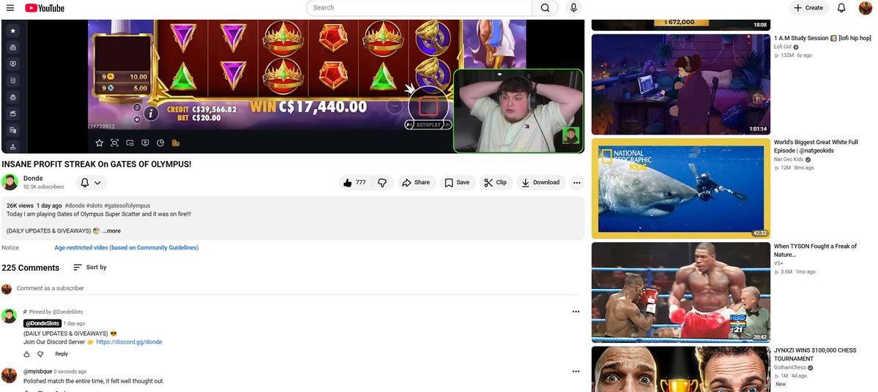878x392 pixels.
Task: Click the speaker sound icon in the game
Action: (137, 120)
